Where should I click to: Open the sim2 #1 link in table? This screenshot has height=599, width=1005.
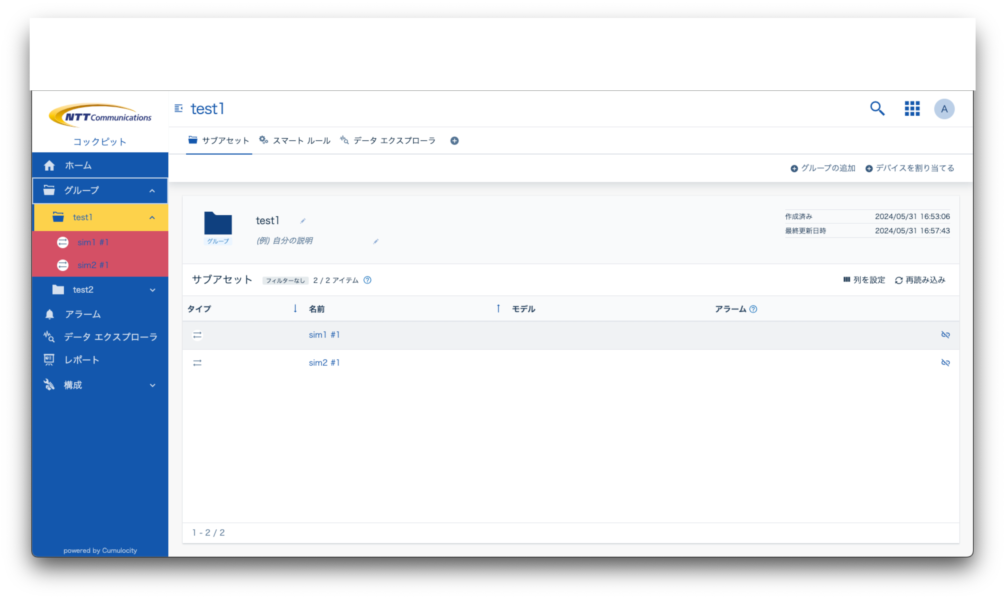pos(324,363)
